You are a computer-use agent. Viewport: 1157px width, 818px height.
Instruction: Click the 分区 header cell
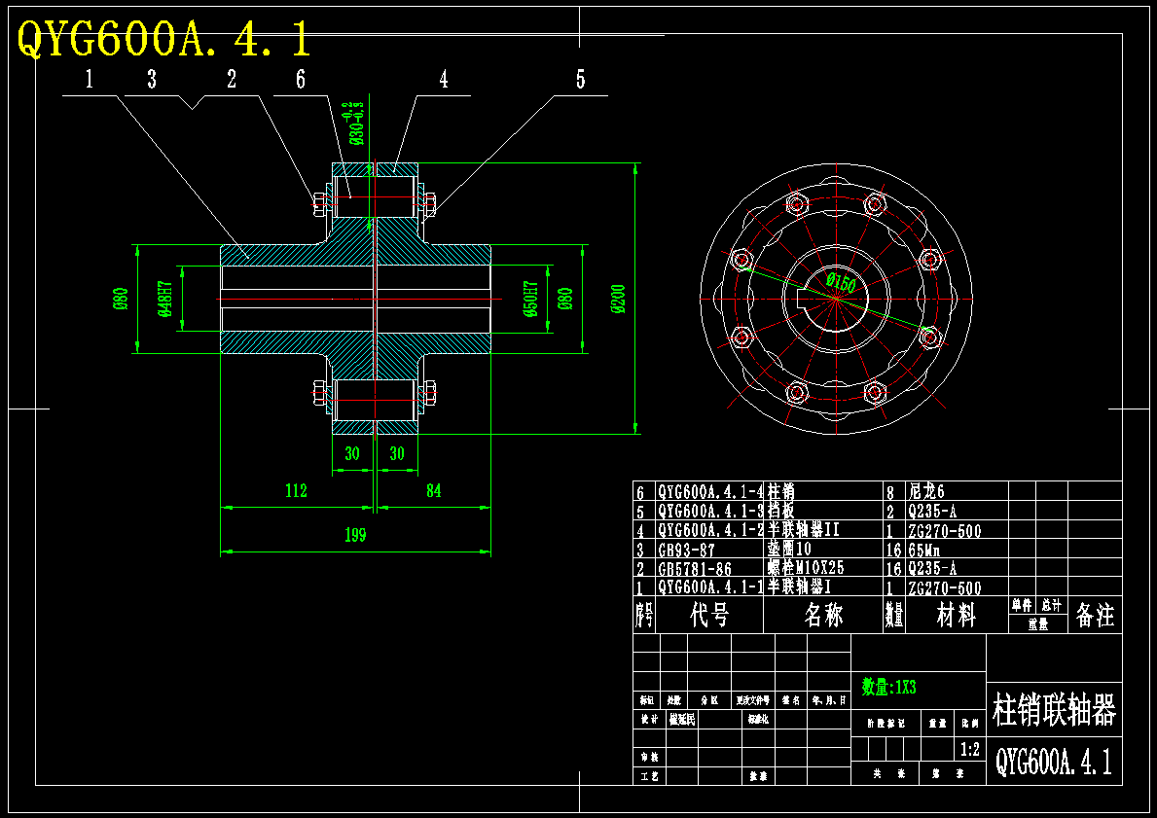click(x=709, y=700)
